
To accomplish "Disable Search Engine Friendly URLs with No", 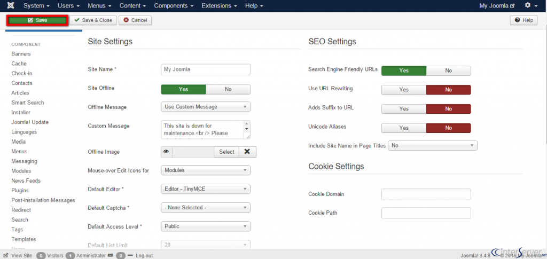I will 449,70.
